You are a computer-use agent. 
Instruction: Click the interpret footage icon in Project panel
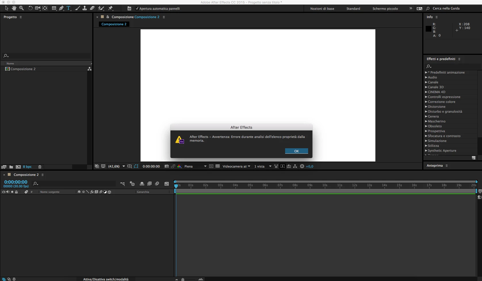[x=4, y=167]
